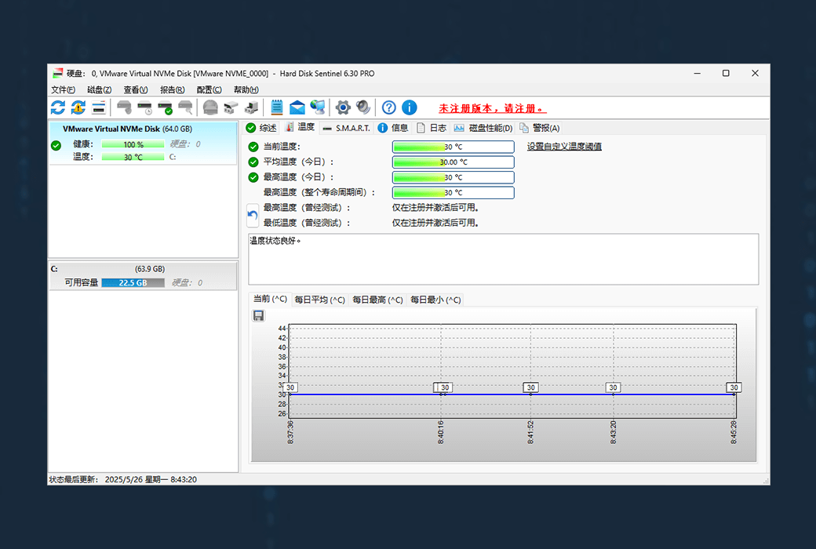Select the 每日平均 (°C) graph tab

pyautogui.click(x=319, y=300)
